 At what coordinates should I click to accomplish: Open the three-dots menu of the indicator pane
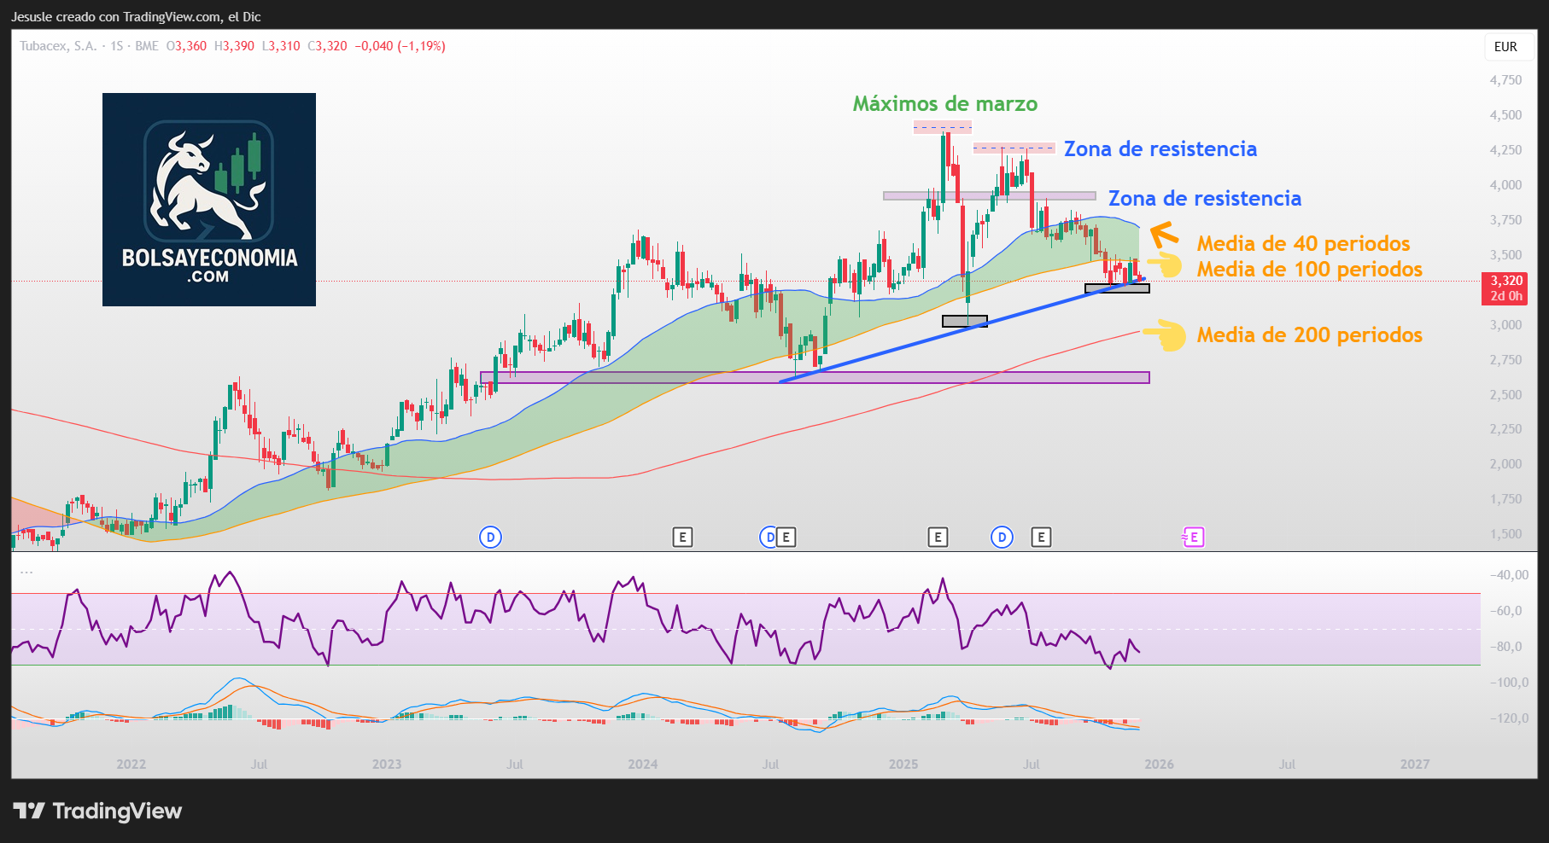[x=26, y=573]
